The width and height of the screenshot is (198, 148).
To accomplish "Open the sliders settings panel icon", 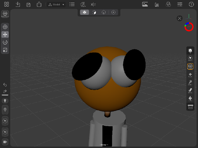I will (x=180, y=5).
